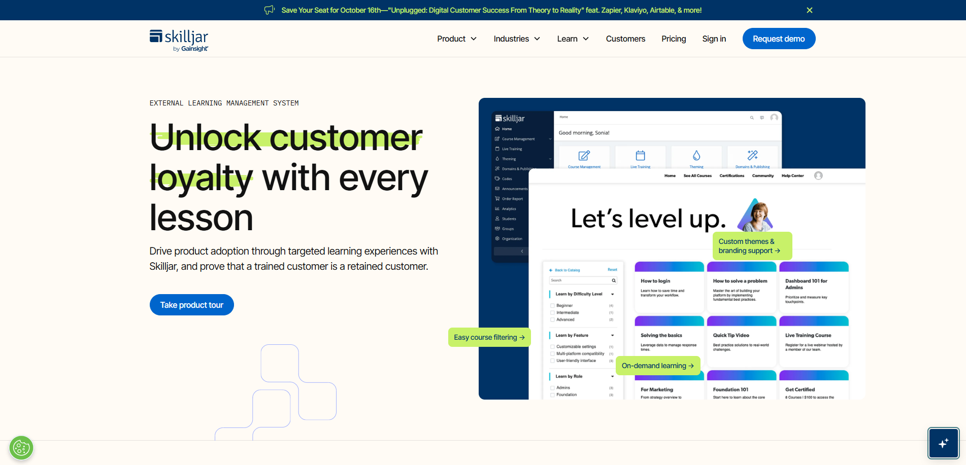Open the How to login course card
Viewport: 966px width, 465px height.
click(669, 287)
